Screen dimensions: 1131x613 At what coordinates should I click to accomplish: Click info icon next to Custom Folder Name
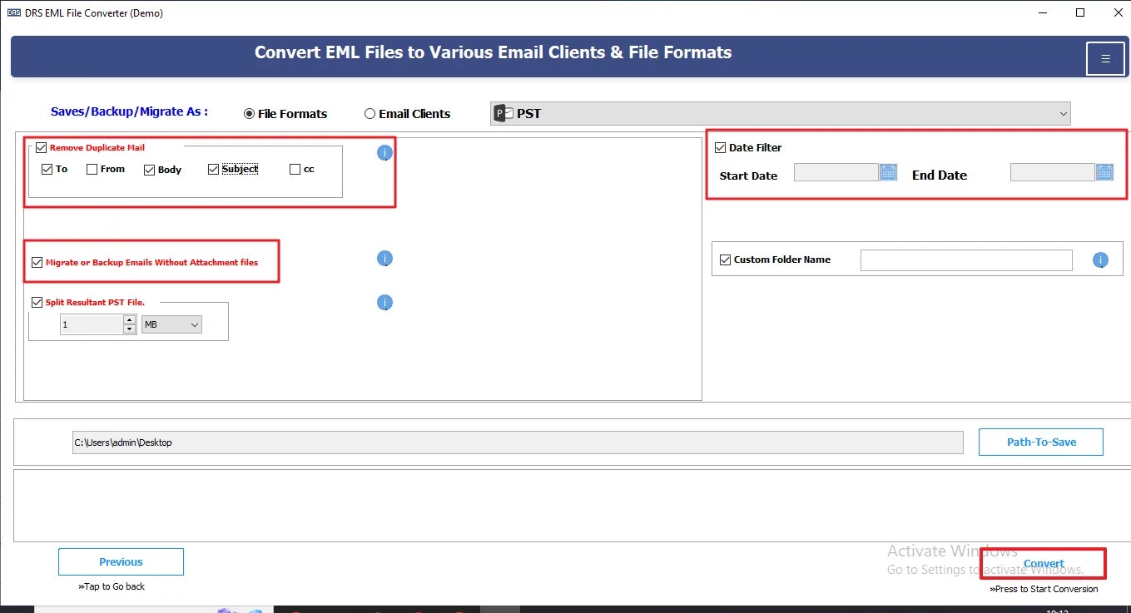pyautogui.click(x=1100, y=260)
